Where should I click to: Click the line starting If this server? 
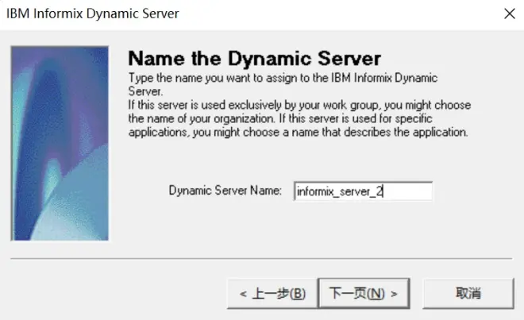click(299, 105)
